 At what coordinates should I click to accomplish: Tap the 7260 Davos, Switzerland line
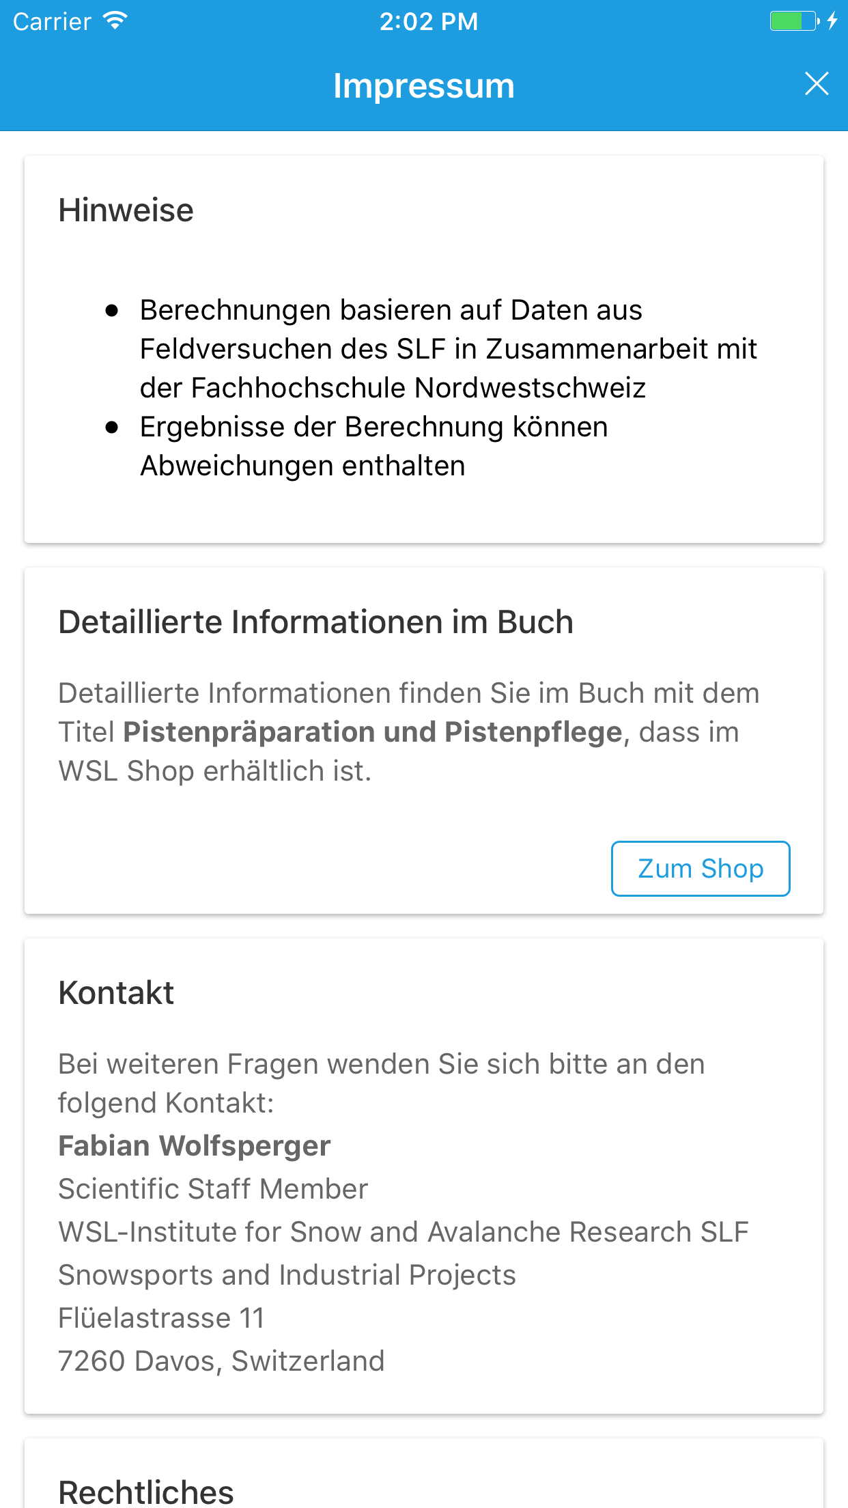(x=222, y=1361)
